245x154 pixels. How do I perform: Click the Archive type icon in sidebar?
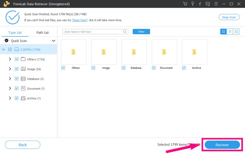pyautogui.click(x=23, y=98)
